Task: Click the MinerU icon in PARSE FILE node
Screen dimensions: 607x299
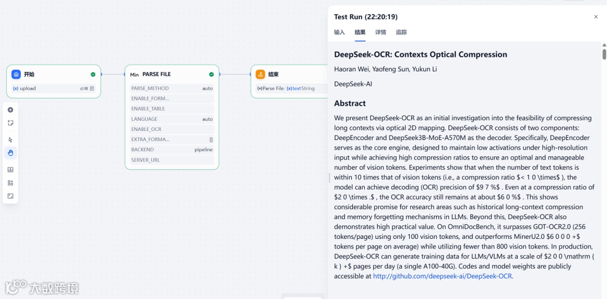Action: pyautogui.click(x=134, y=74)
